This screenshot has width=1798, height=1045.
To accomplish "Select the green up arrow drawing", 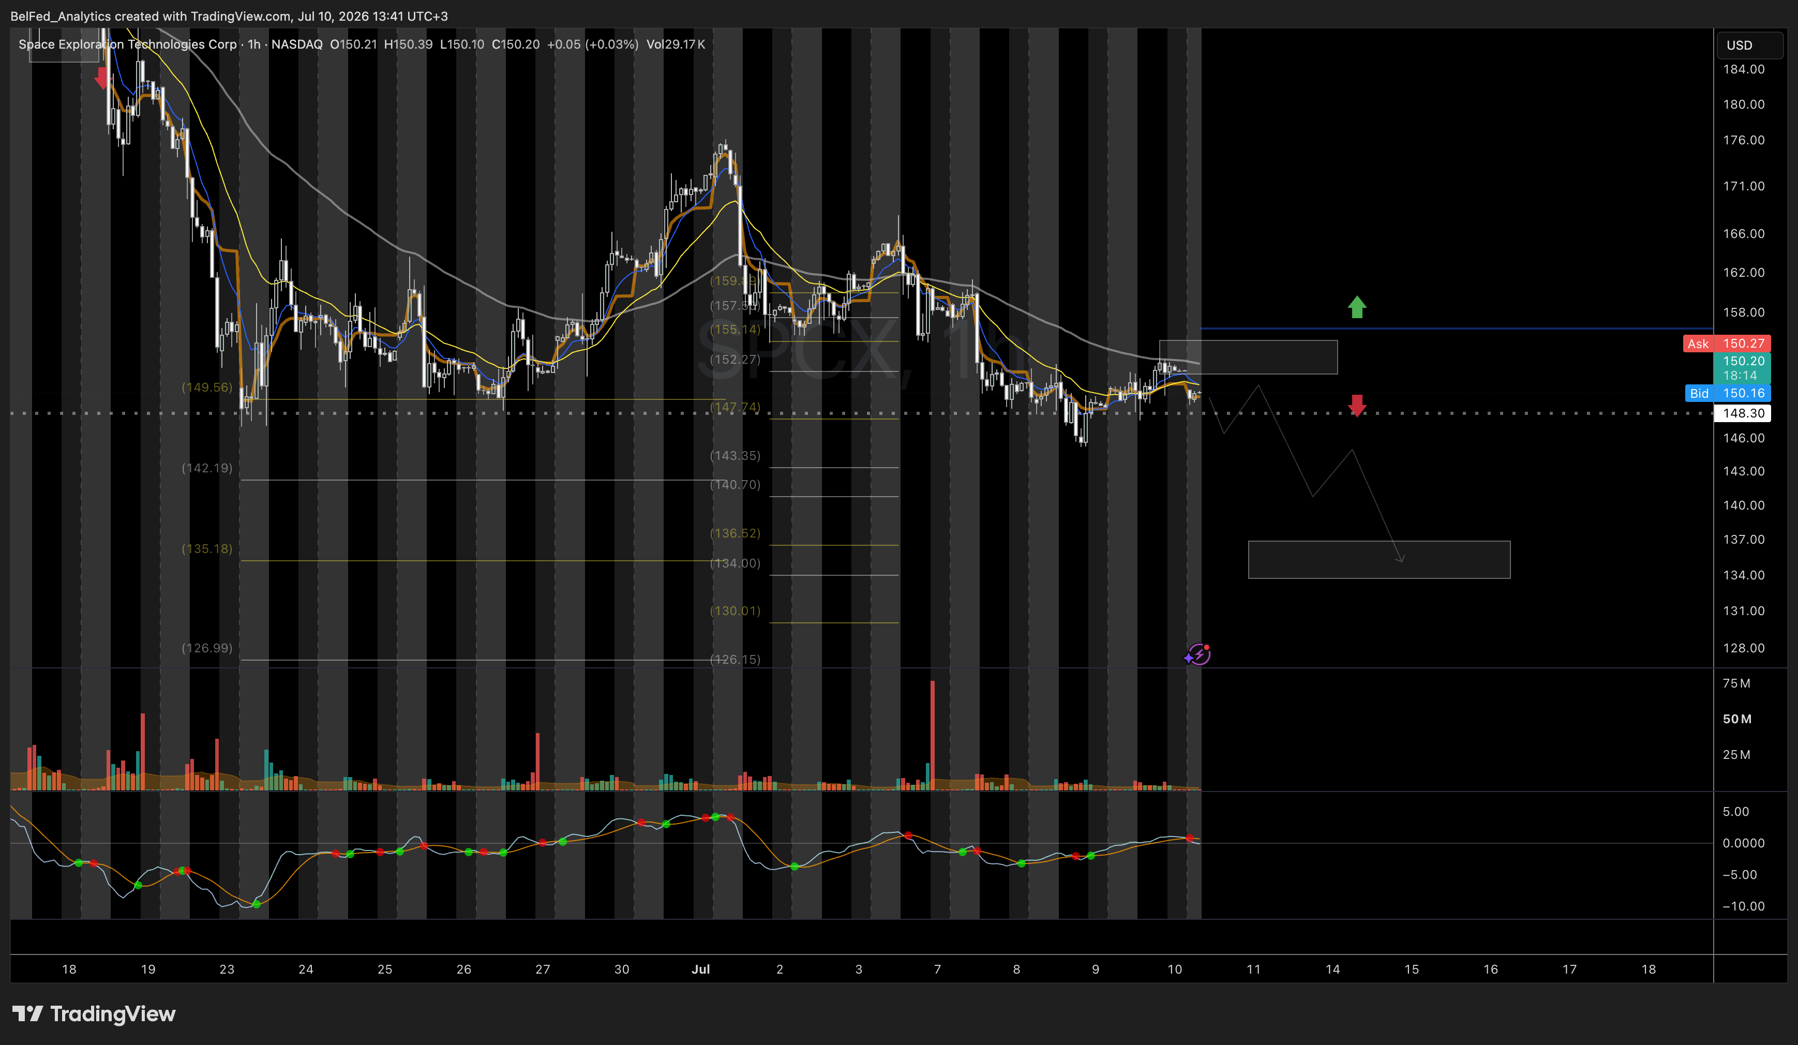I will click(1356, 308).
